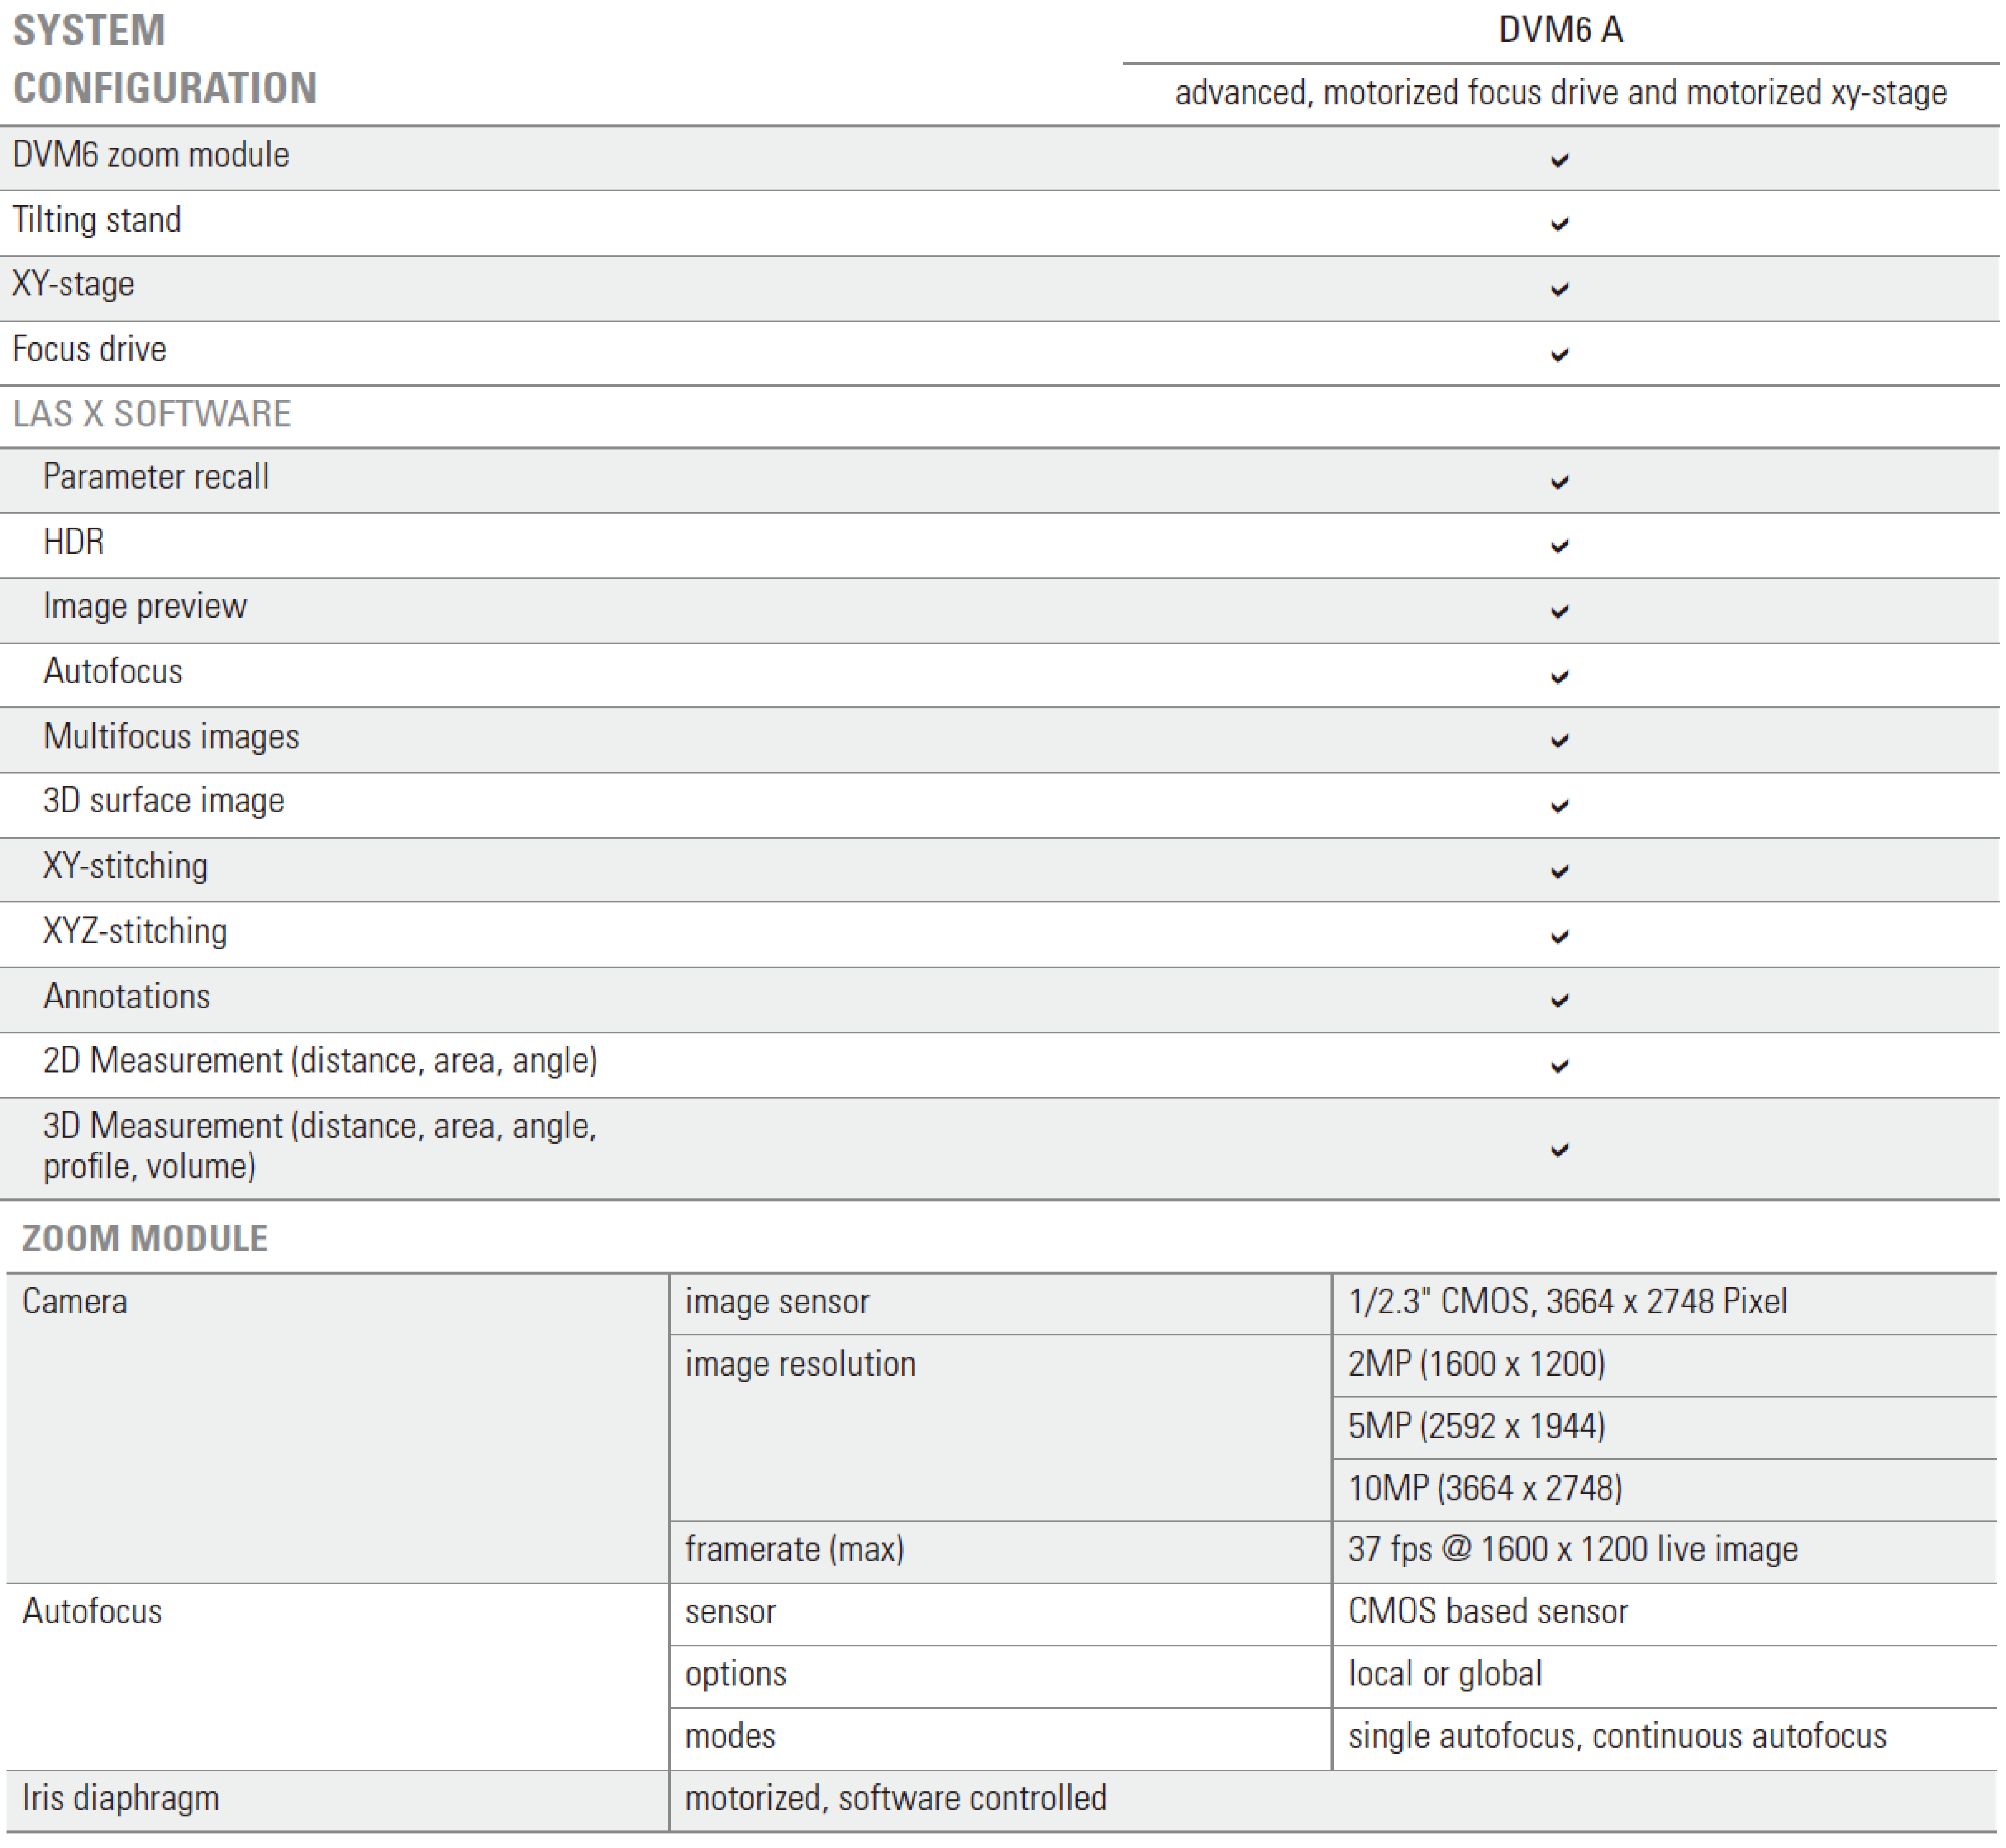Select the HDR row checkmark

point(1559,547)
